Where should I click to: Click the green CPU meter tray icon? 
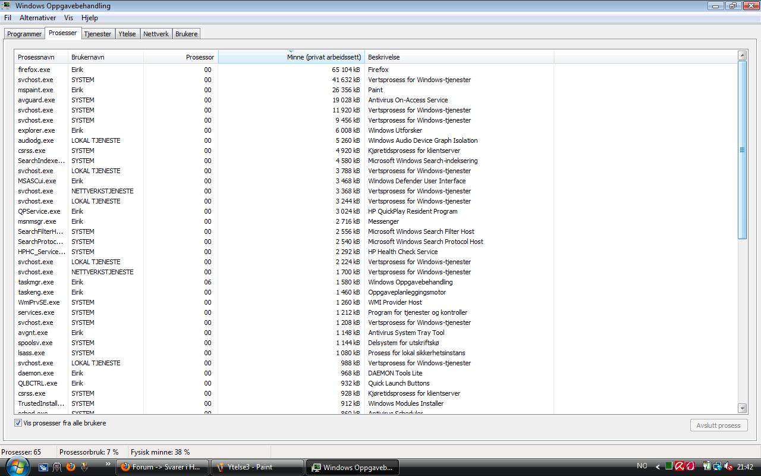[x=669, y=466]
